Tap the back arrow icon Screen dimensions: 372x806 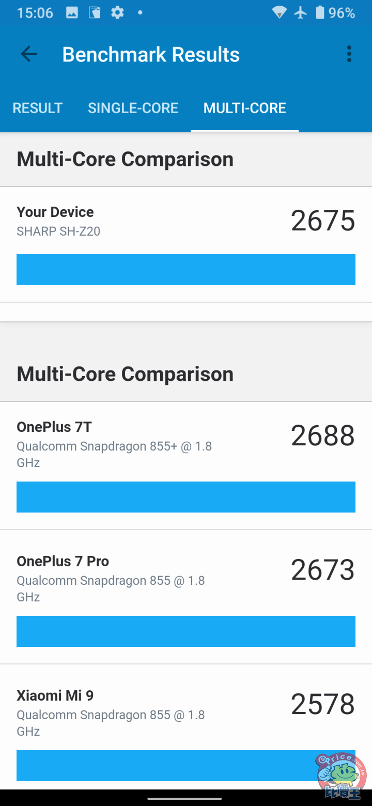[x=29, y=54]
